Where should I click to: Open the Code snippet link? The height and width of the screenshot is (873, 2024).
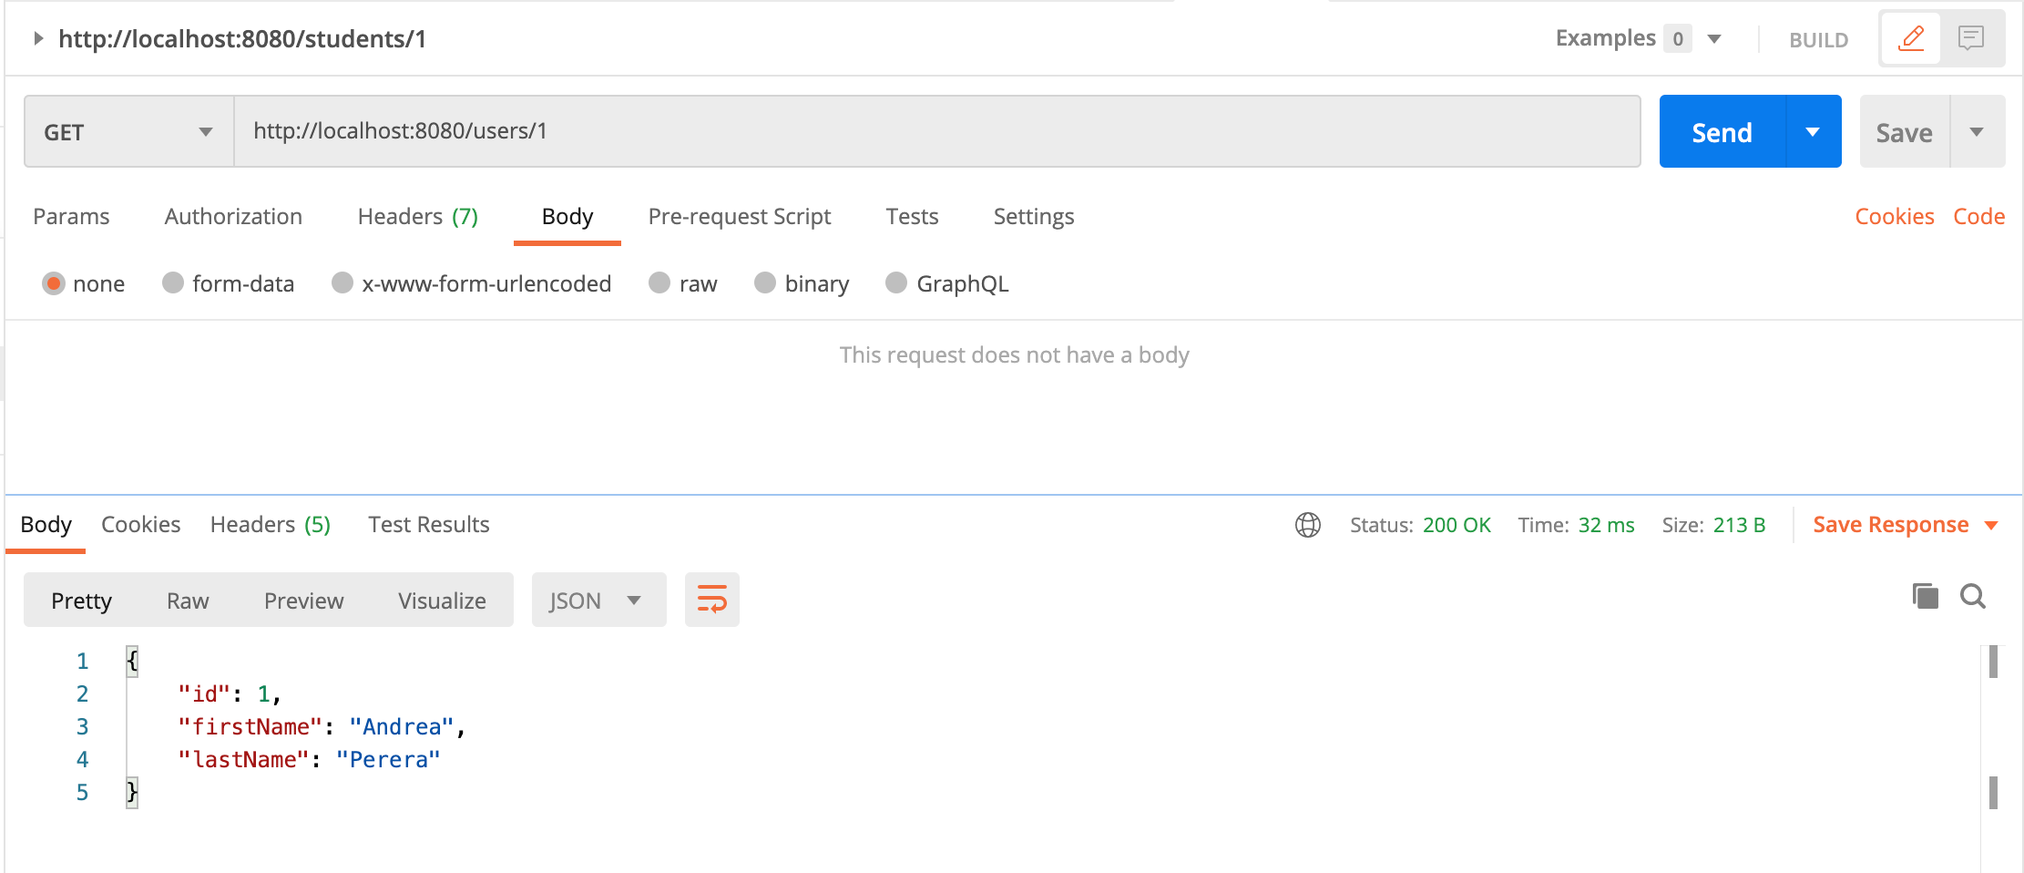(x=1978, y=217)
